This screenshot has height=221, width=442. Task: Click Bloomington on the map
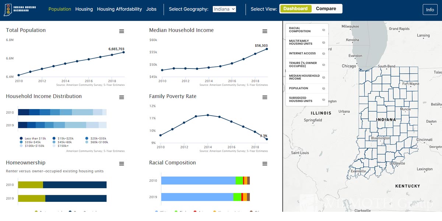[380, 138]
